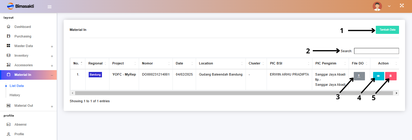Click the upload File DO icon button
The height and width of the screenshot is (140, 412).
[x=359, y=76]
